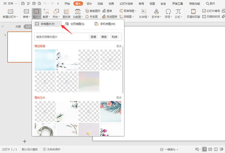
Task: Open the File (文件) menu
Action: [x=10, y=3]
